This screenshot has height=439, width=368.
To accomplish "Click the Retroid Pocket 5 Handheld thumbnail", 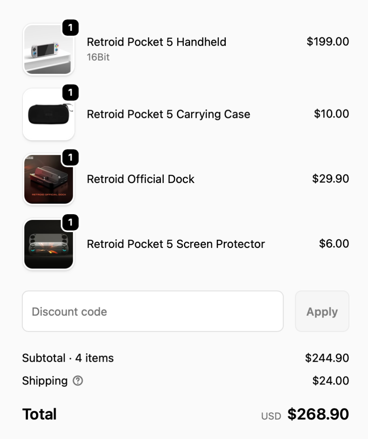I will (x=48, y=50).
